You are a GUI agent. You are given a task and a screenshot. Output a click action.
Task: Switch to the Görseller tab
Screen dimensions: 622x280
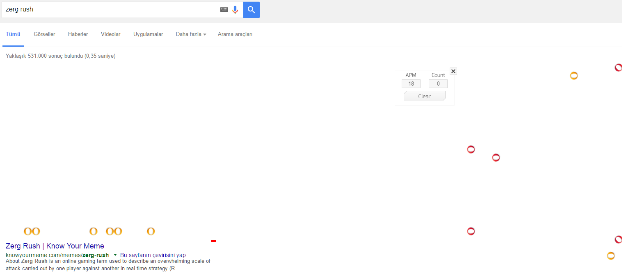click(x=44, y=34)
